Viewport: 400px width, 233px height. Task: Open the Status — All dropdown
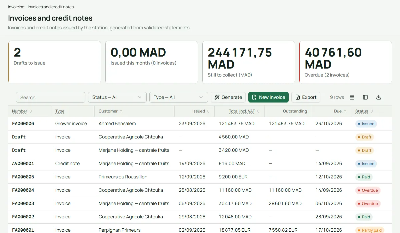tap(117, 97)
